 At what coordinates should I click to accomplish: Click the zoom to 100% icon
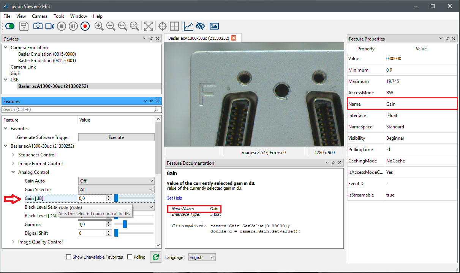pyautogui.click(x=134, y=26)
